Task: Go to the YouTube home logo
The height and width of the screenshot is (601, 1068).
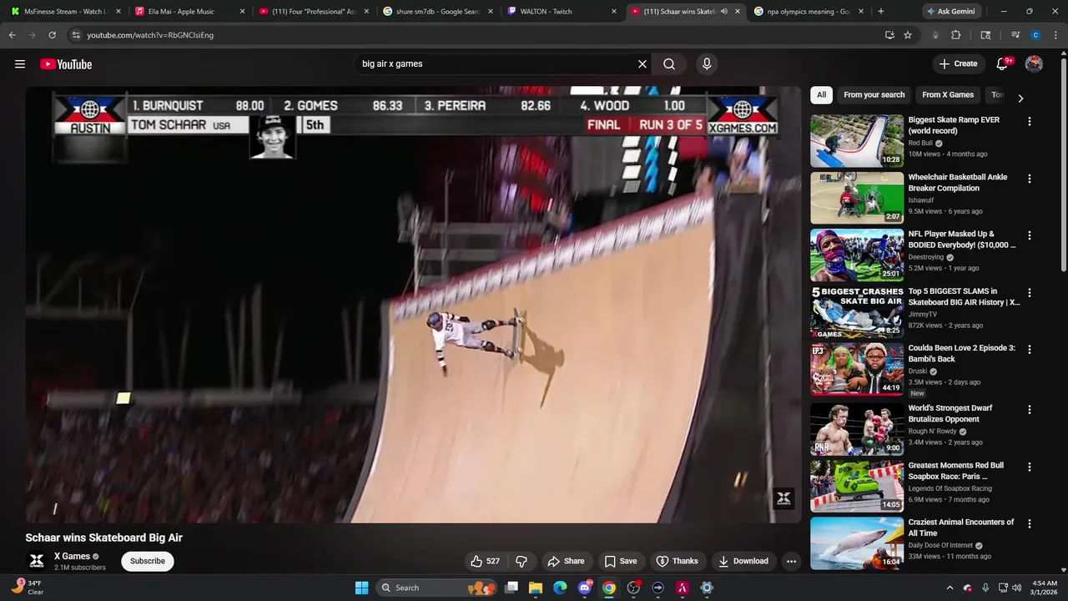Action: pyautogui.click(x=66, y=64)
